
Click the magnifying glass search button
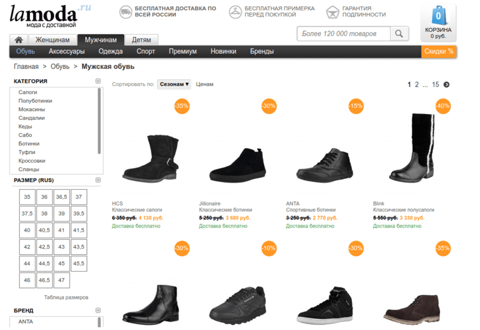pyautogui.click(x=399, y=34)
